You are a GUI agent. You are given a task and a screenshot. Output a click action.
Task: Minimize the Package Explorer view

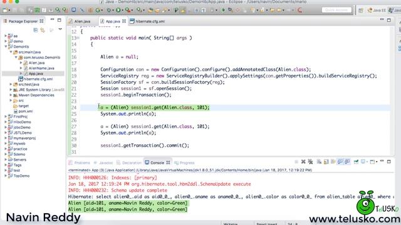52,19
